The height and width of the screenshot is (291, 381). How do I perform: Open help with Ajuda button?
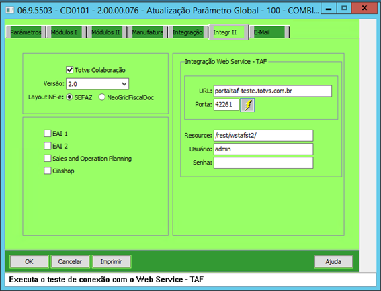tap(333, 261)
